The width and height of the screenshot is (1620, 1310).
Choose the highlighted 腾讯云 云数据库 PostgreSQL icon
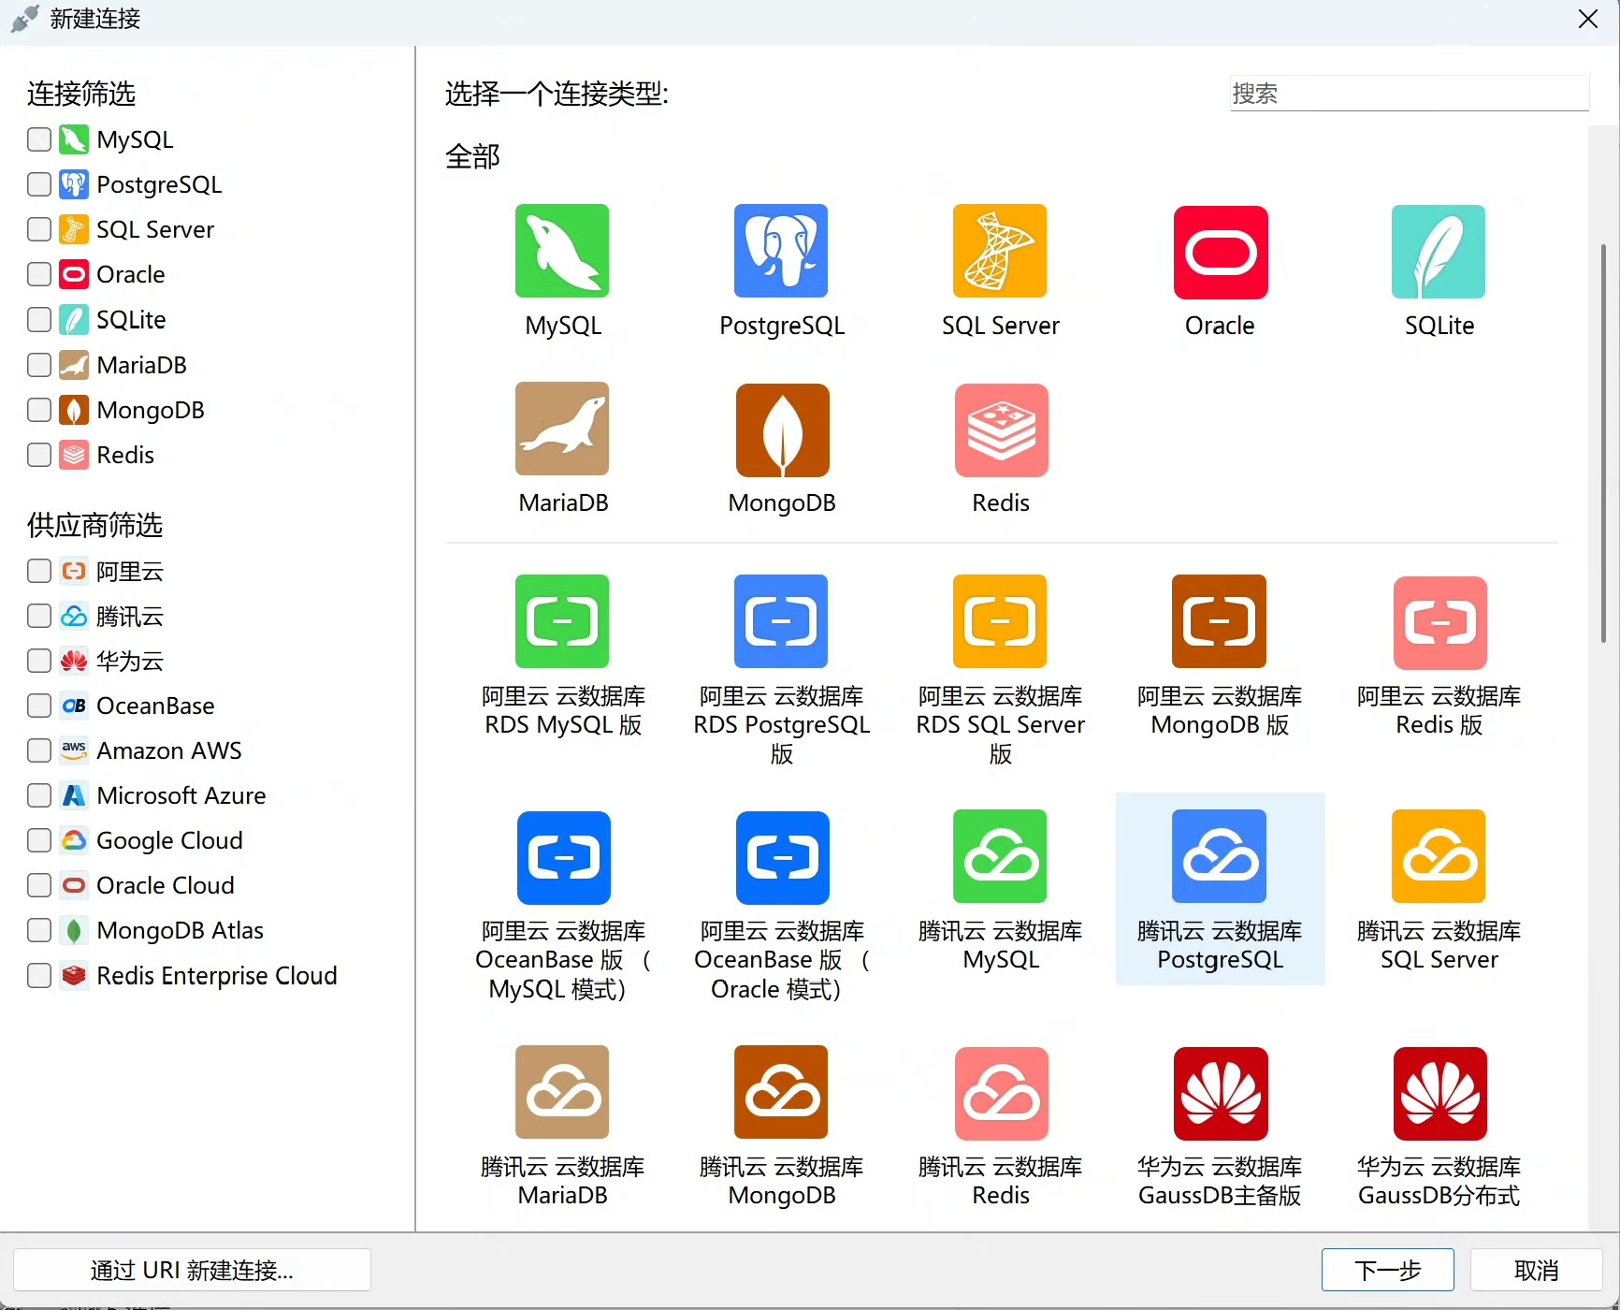[x=1219, y=856]
